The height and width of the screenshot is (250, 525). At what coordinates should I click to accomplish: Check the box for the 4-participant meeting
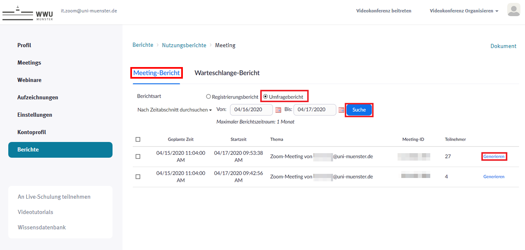click(x=138, y=177)
